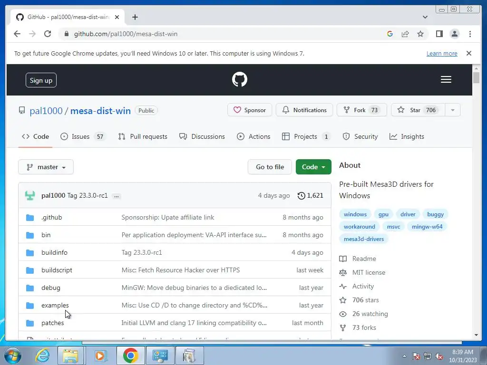Click the scrollbar down arrow
This screenshot has height=365, width=487.
(477, 335)
